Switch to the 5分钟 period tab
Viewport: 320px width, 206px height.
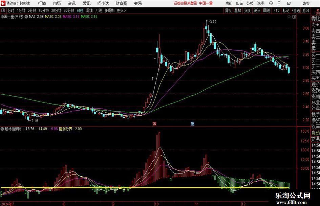click(x=32, y=10)
